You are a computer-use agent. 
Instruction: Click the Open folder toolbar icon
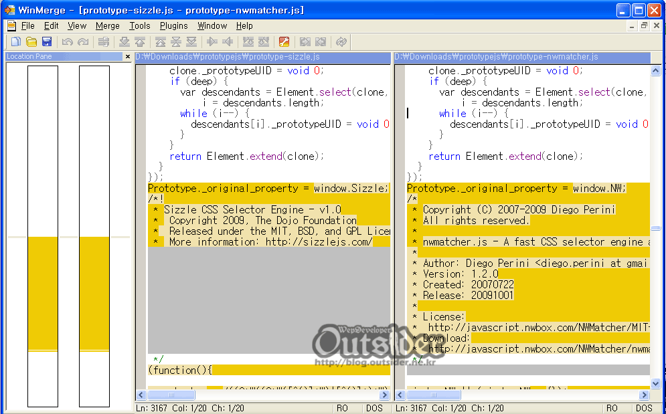pyautogui.click(x=31, y=41)
